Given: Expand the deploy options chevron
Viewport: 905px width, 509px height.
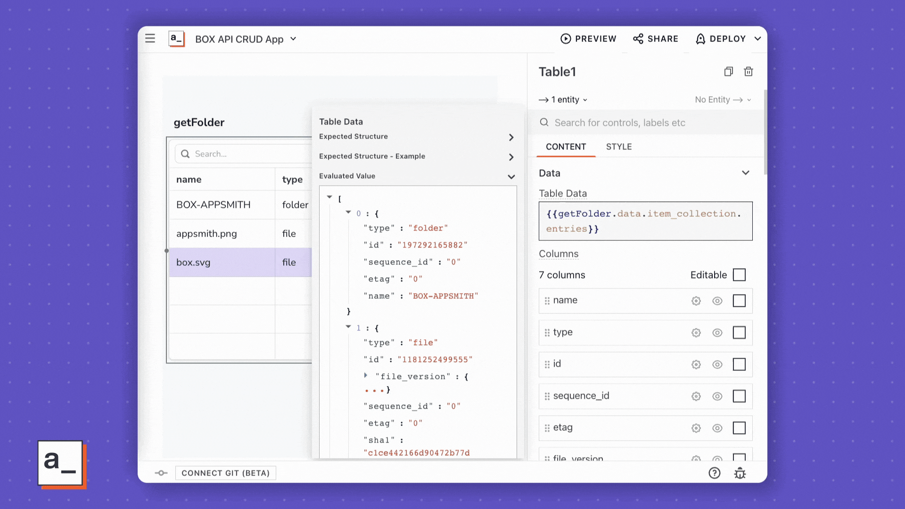Looking at the screenshot, I should 757,39.
